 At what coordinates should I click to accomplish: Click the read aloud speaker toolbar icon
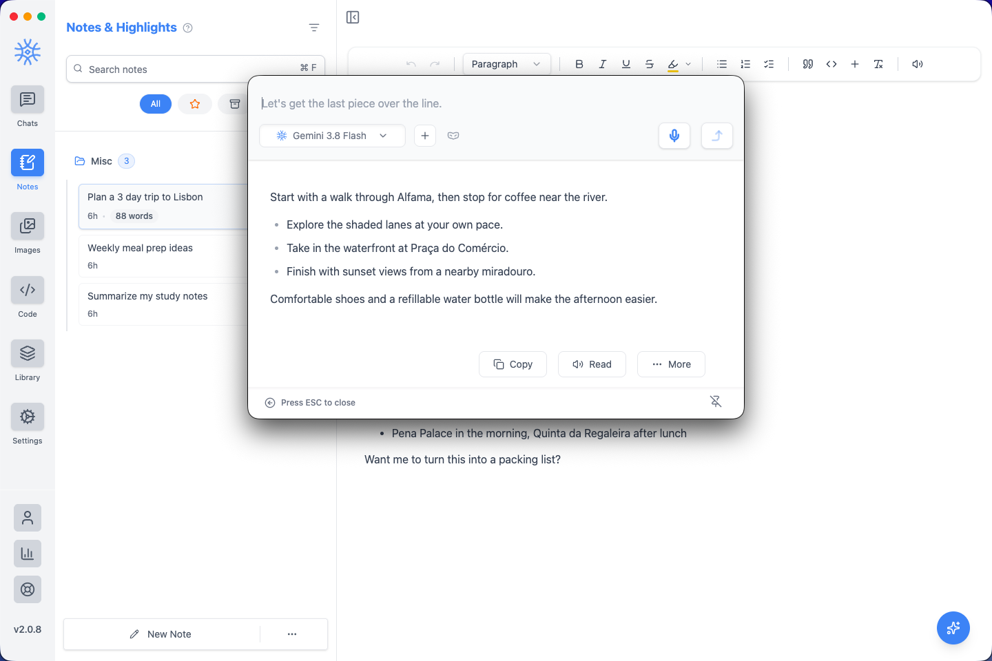918,64
